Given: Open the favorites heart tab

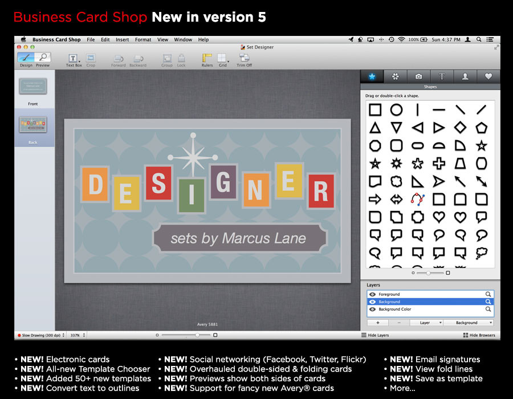Looking at the screenshot, I should [488, 76].
